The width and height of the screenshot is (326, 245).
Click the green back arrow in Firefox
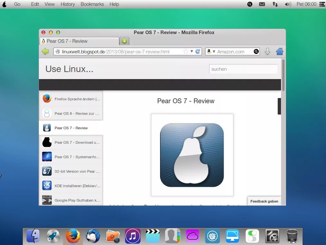[x=45, y=51]
